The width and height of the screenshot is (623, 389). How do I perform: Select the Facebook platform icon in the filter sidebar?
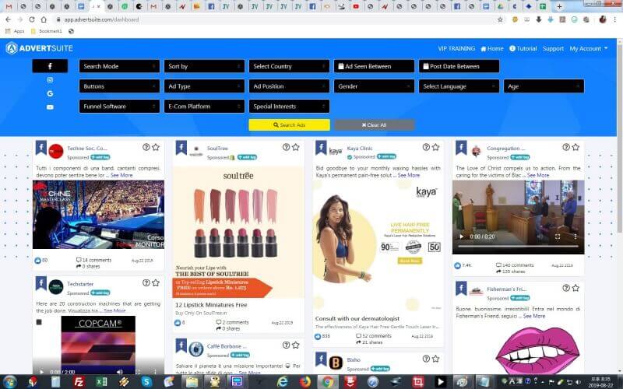(x=50, y=66)
